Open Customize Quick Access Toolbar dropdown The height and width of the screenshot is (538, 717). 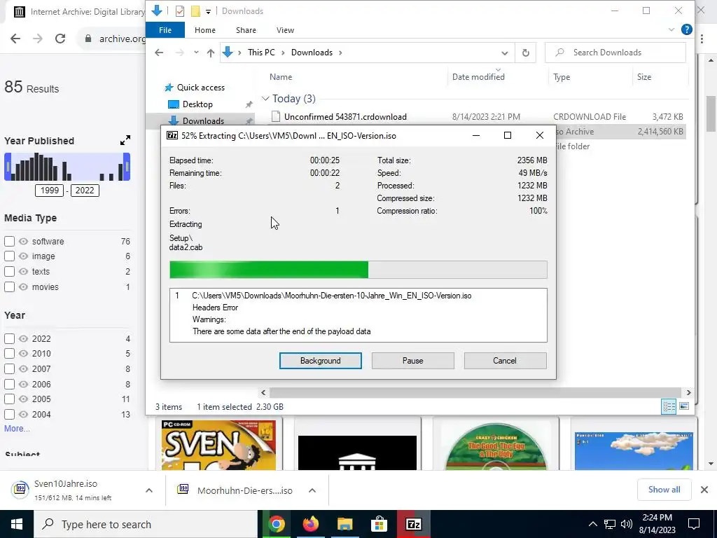pyautogui.click(x=208, y=11)
